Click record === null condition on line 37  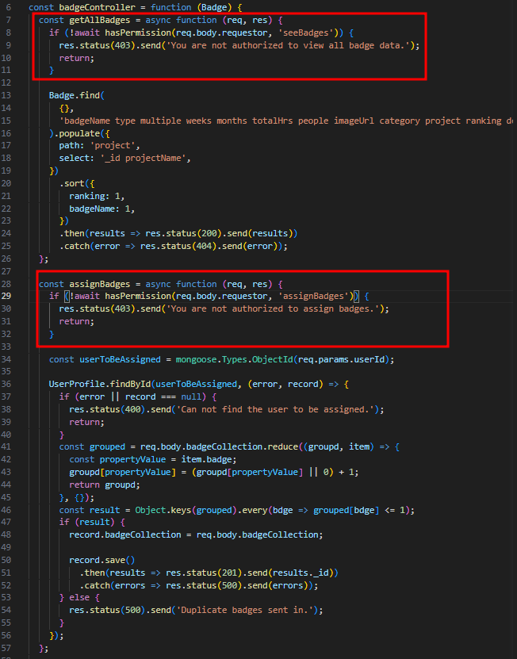click(x=163, y=397)
